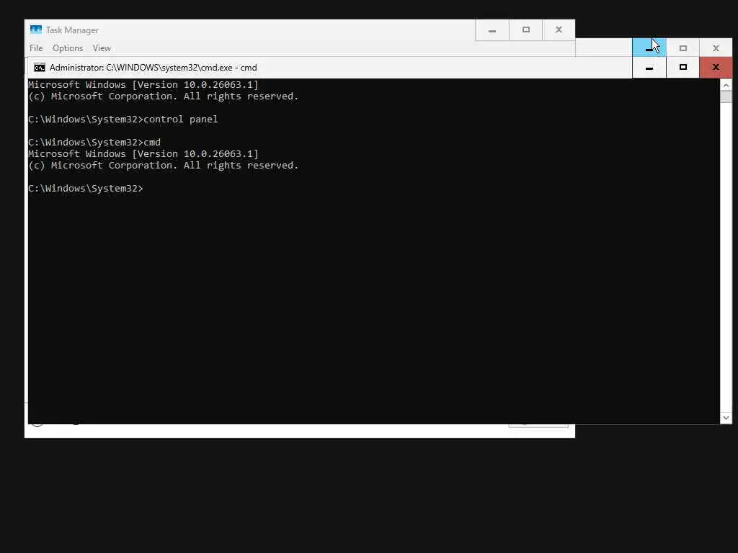Click the cmd scrollbar up arrow
The height and width of the screenshot is (553, 738).
click(726, 85)
